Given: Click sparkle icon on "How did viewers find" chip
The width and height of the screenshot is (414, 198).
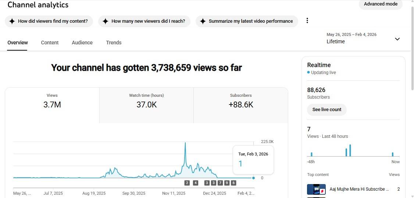Looking at the screenshot, I should pos(12,21).
